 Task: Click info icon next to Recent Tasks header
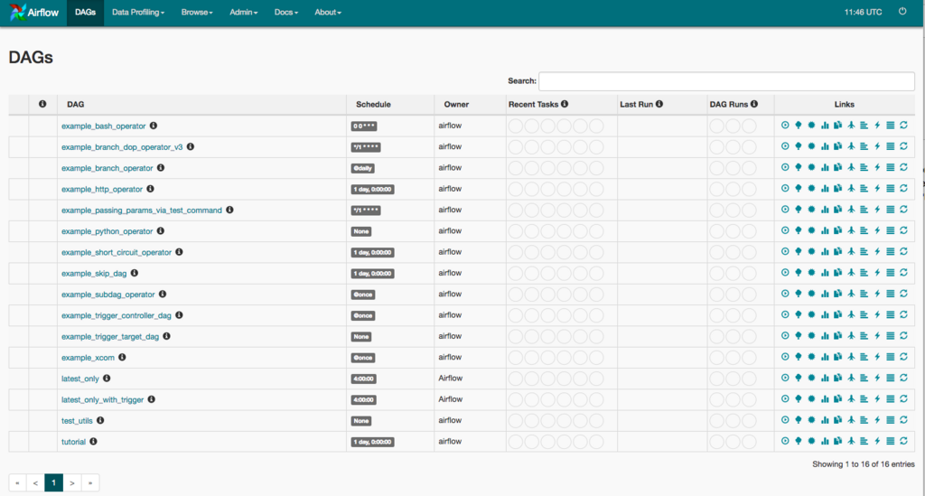tap(565, 104)
